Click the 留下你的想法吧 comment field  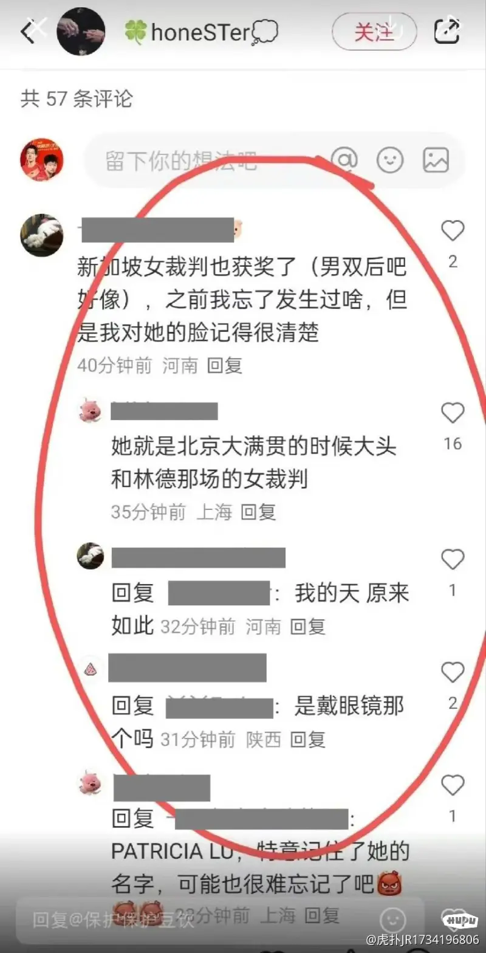(x=207, y=160)
